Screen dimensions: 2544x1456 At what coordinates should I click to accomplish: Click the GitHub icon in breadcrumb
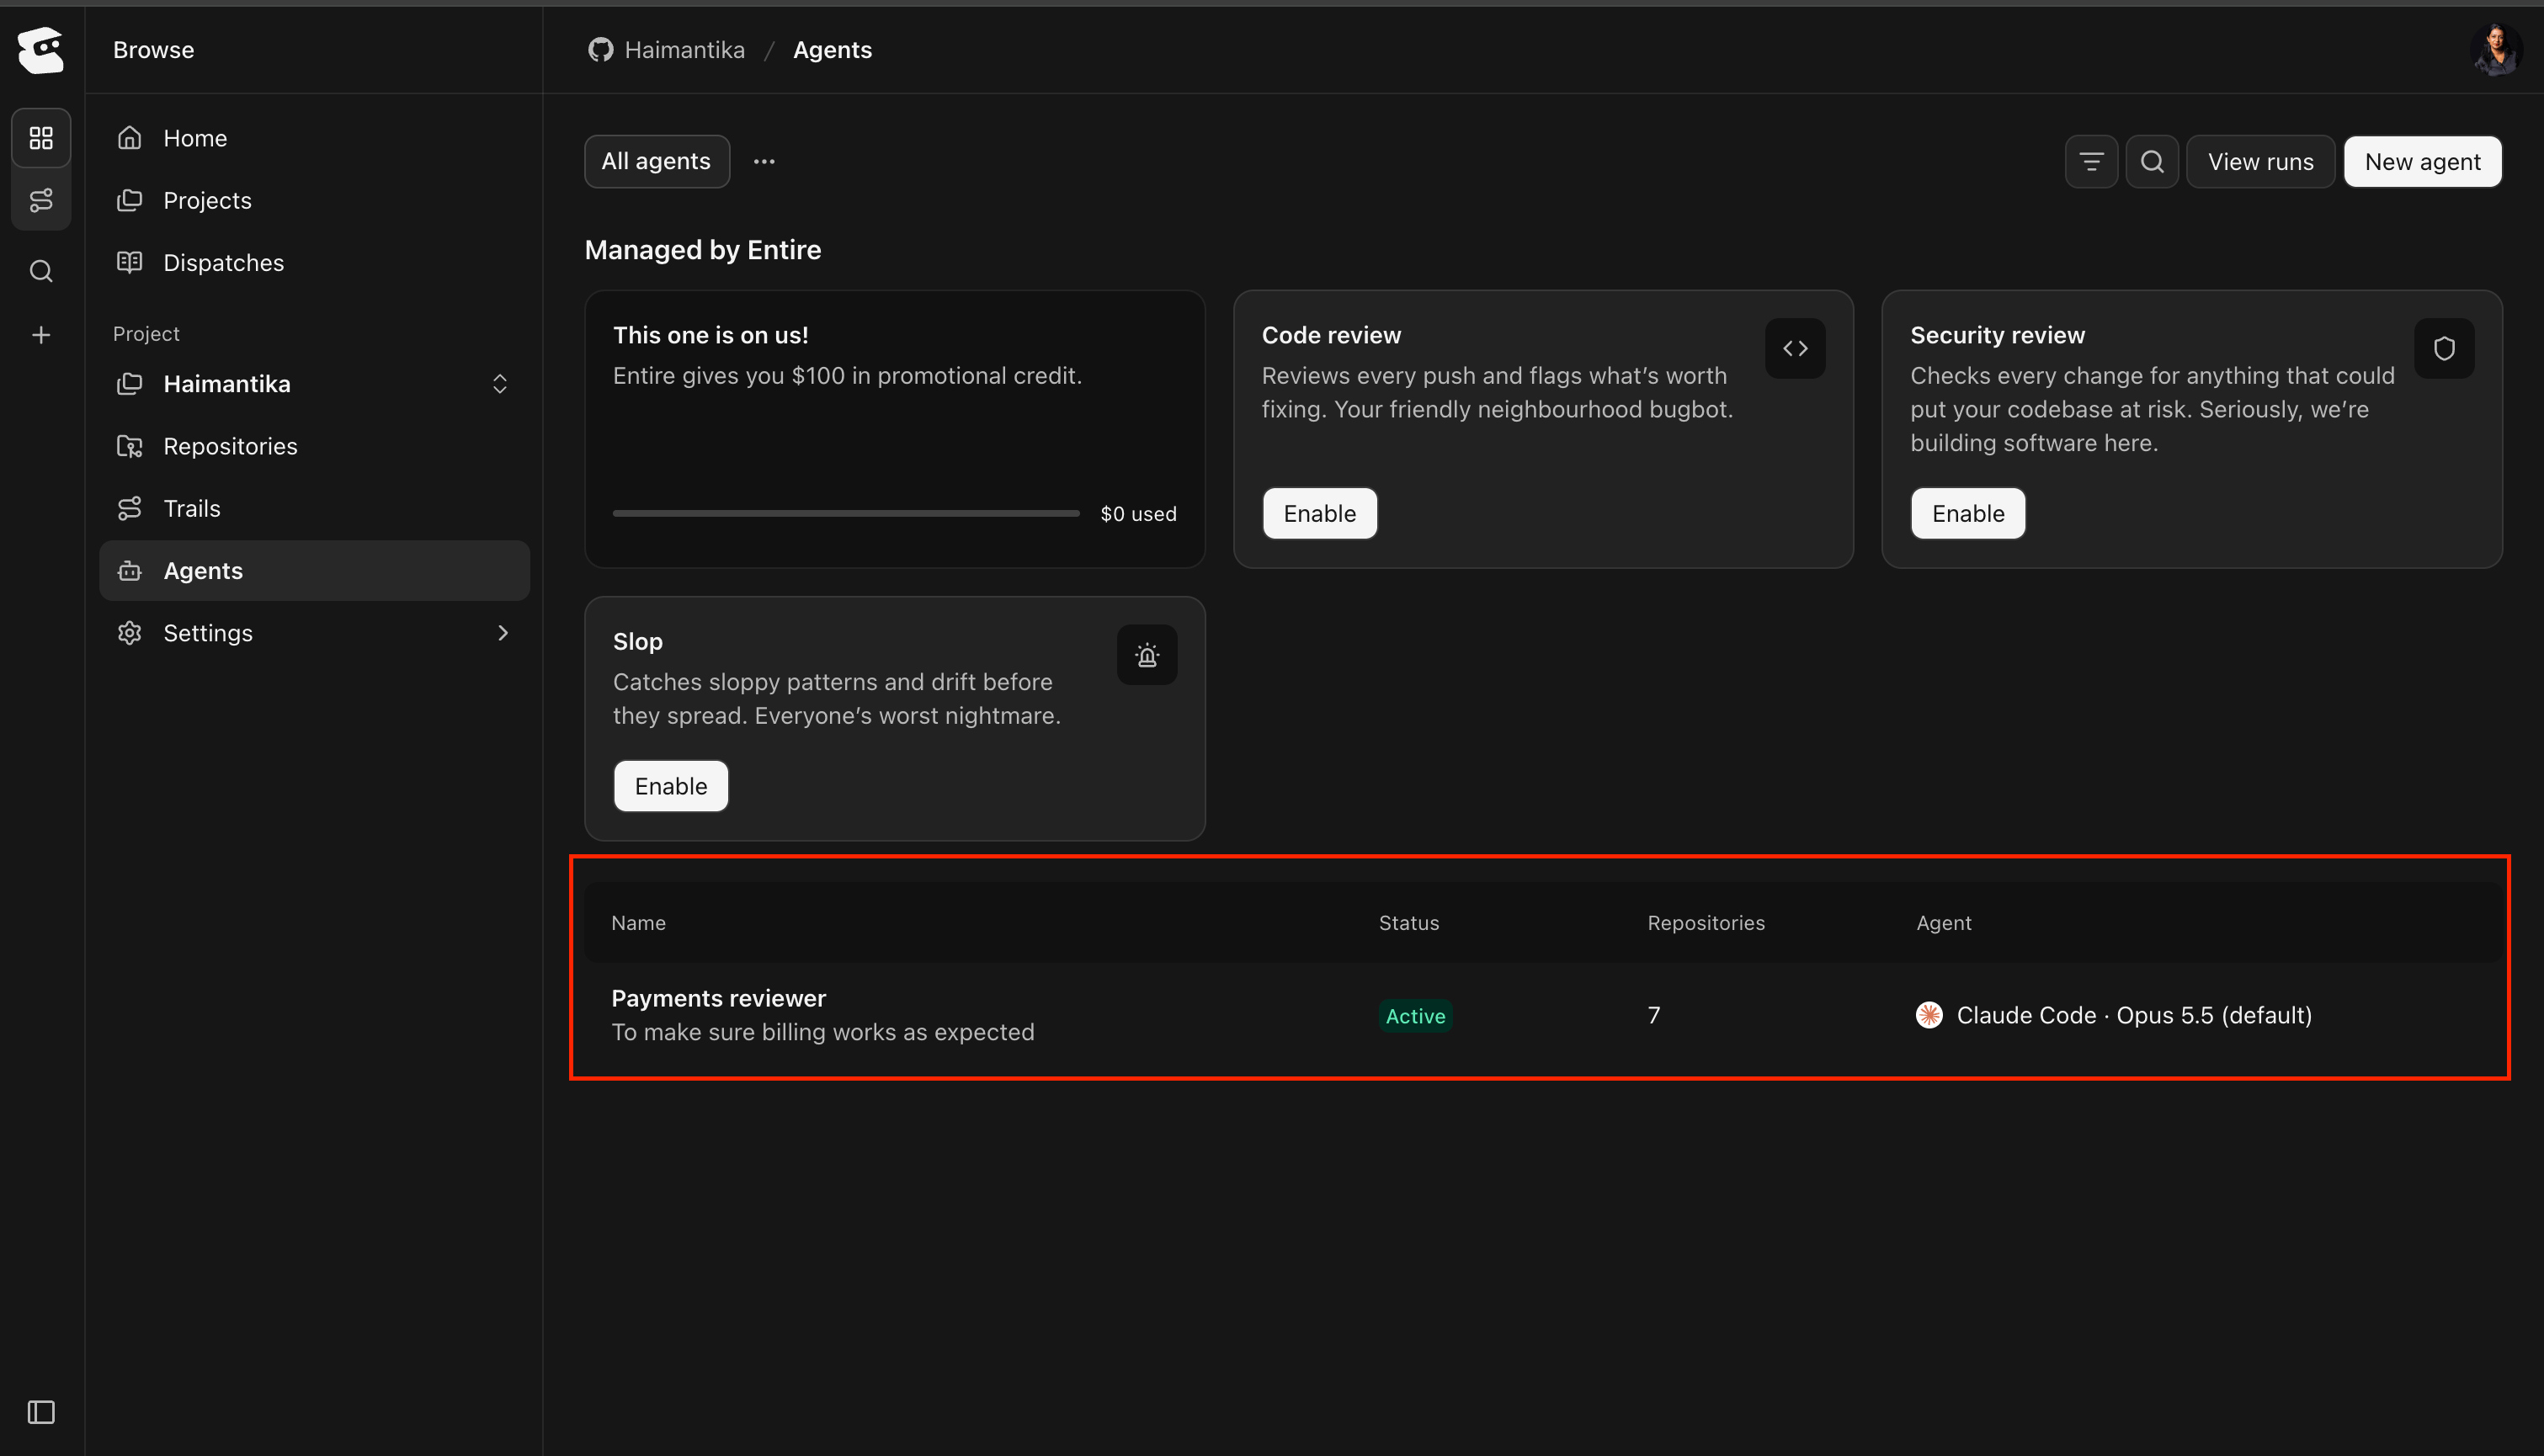[600, 50]
